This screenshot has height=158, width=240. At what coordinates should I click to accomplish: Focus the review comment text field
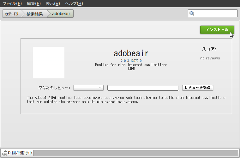tap(143, 88)
